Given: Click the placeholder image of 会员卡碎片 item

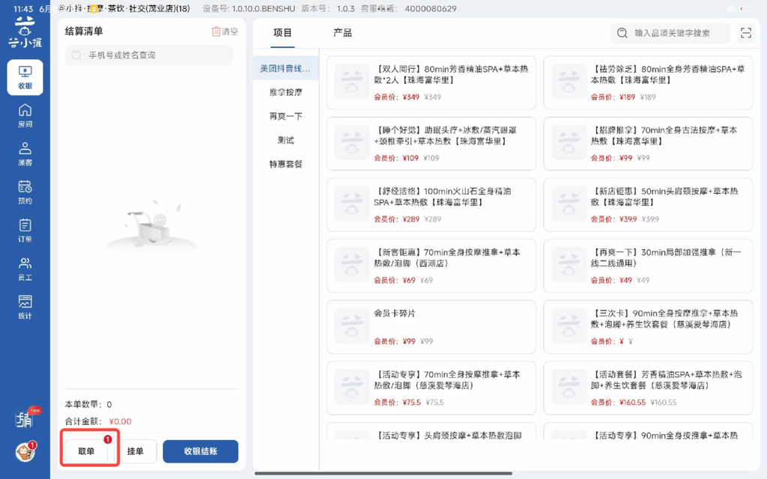Looking at the screenshot, I should click(352, 326).
